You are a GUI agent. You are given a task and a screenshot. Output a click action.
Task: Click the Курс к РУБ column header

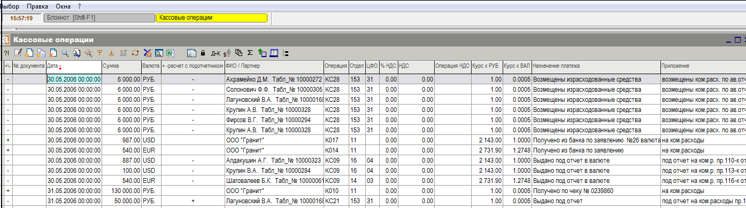pos(487,67)
